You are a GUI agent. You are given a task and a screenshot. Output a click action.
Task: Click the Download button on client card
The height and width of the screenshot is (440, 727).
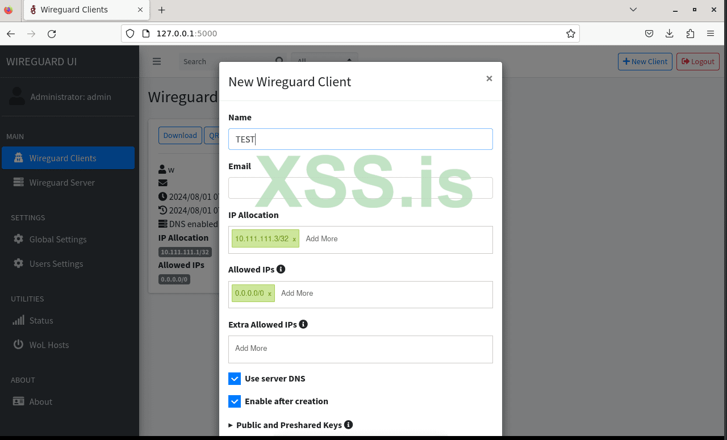pyautogui.click(x=180, y=135)
